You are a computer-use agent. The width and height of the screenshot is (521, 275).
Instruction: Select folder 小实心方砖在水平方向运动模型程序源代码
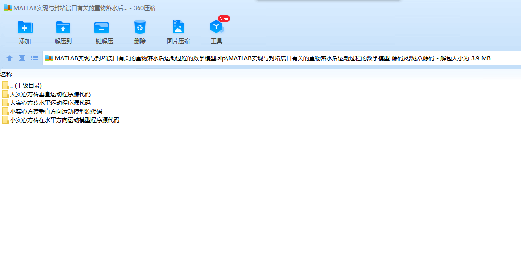tap(61, 120)
